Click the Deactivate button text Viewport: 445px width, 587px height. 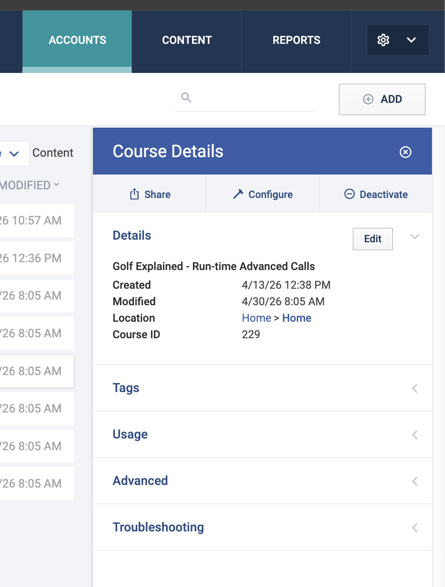tap(383, 195)
